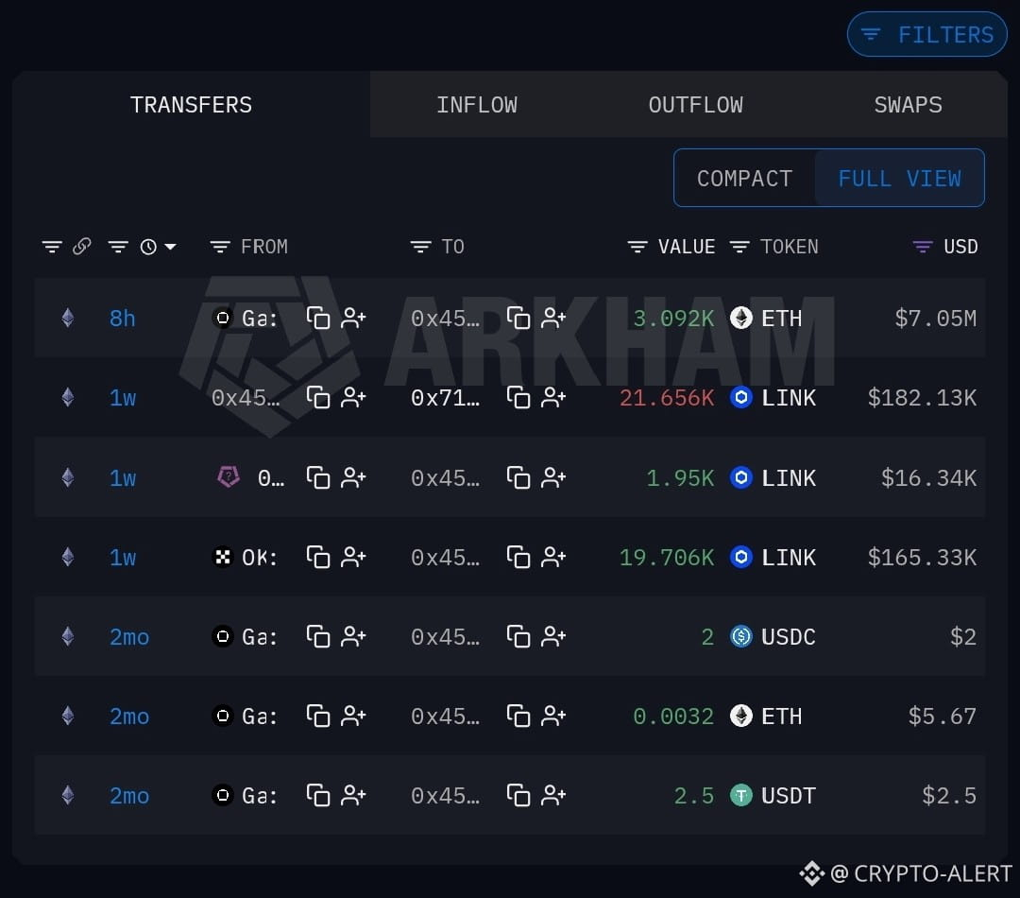The image size is (1020, 898).
Task: Click the $182.13K amount
Action: (x=922, y=398)
